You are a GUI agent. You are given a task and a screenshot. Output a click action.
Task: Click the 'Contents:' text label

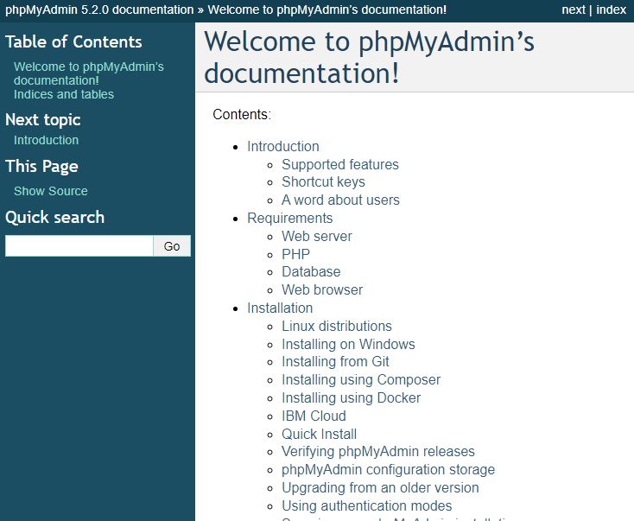[242, 114]
